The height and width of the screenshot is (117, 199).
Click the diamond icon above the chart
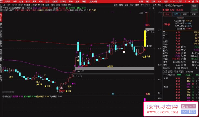pyautogui.click(x=150, y=8)
